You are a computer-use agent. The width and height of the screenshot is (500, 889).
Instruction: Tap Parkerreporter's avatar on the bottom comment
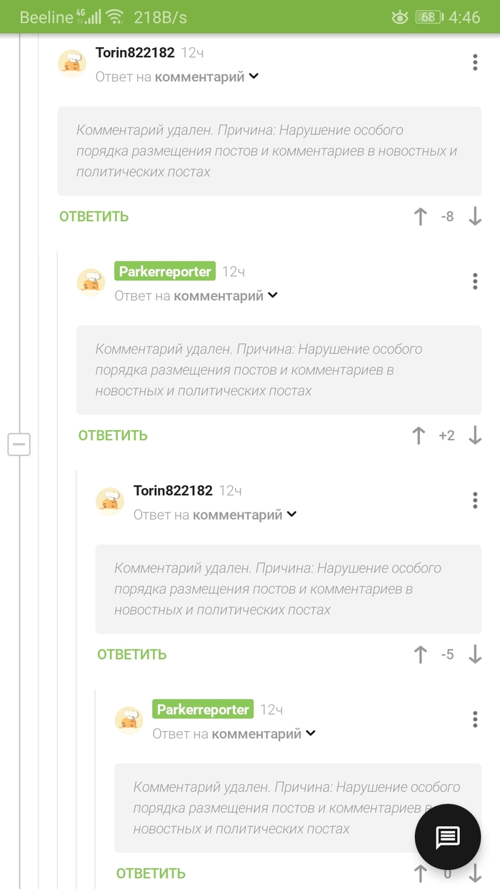click(x=129, y=720)
